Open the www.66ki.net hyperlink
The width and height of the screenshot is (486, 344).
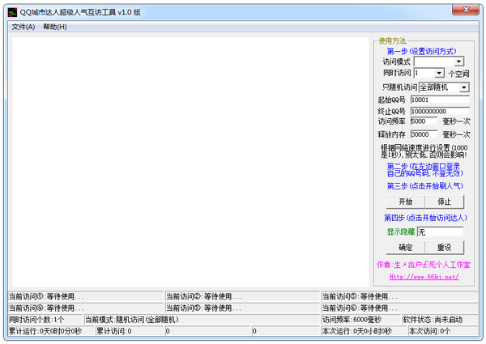click(424, 276)
